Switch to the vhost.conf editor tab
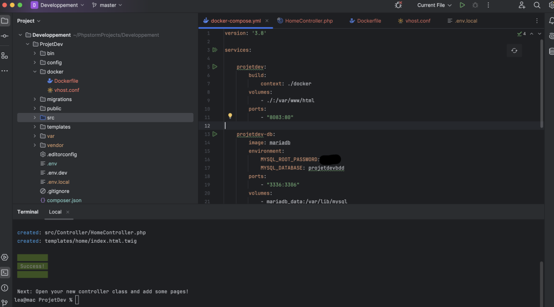The image size is (554, 307). (x=414, y=21)
